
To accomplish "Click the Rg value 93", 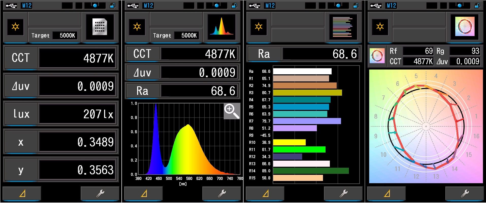I will pos(465,51).
